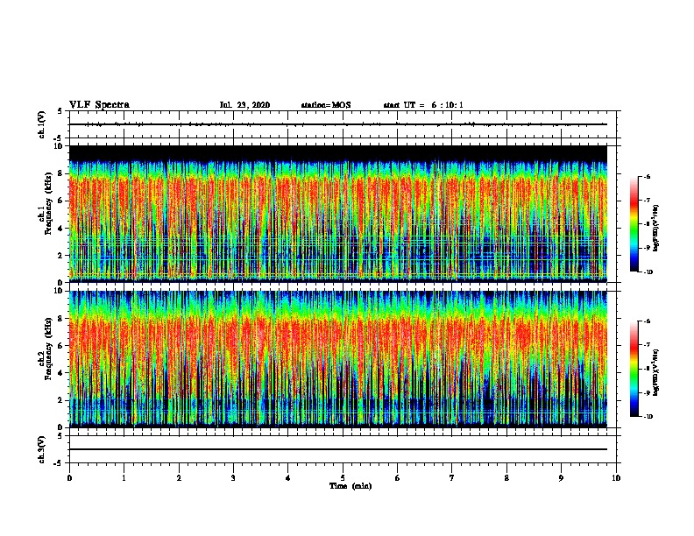The width and height of the screenshot is (694, 536).
Task: Click time axis tick label "2"
Action: click(179, 478)
